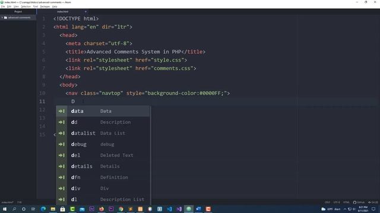Click the snippet icon beside 'del'
The height and width of the screenshot is (213, 380).
point(62,155)
